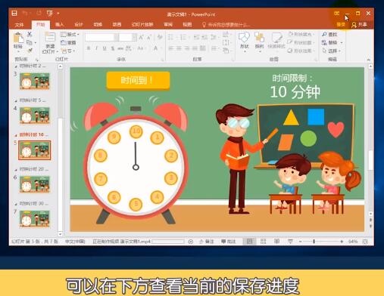Open the Shape Fill dropdown
The width and height of the screenshot is (384, 296).
(301, 34)
